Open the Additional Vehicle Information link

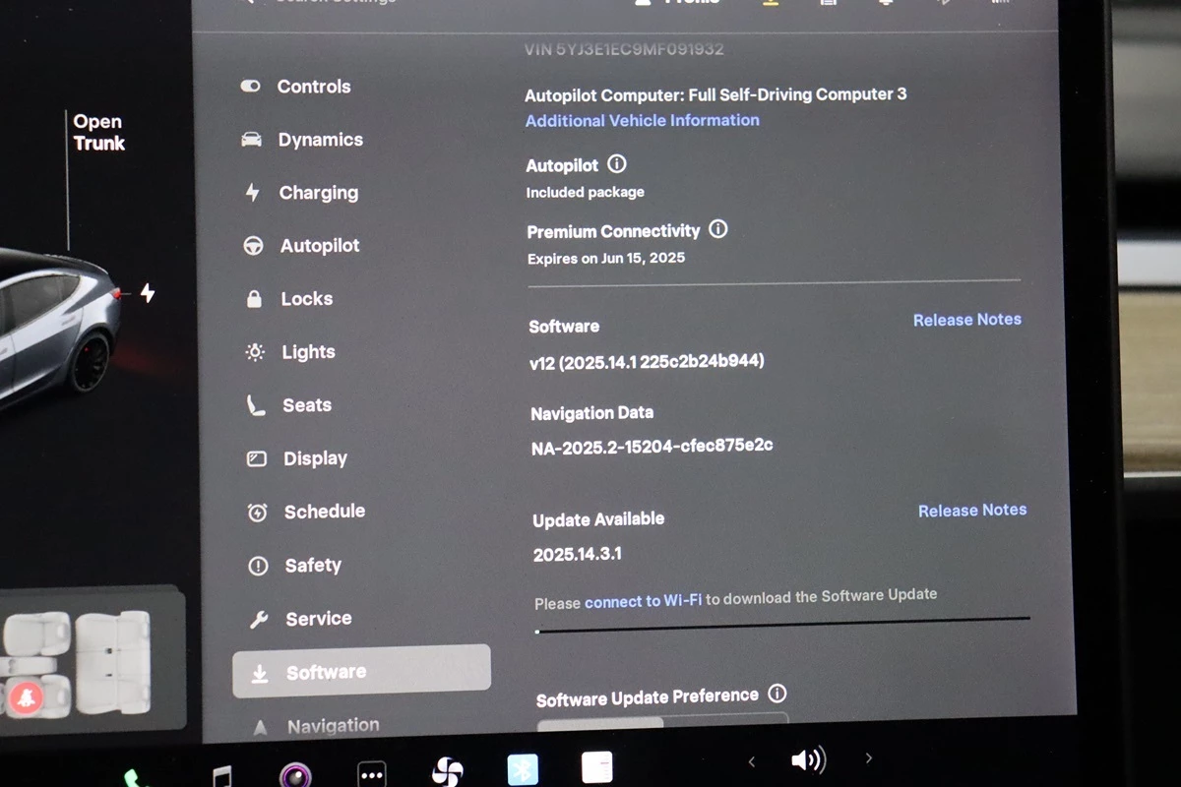pyautogui.click(x=642, y=121)
